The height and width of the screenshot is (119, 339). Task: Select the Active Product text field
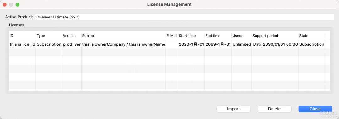(x=185, y=17)
